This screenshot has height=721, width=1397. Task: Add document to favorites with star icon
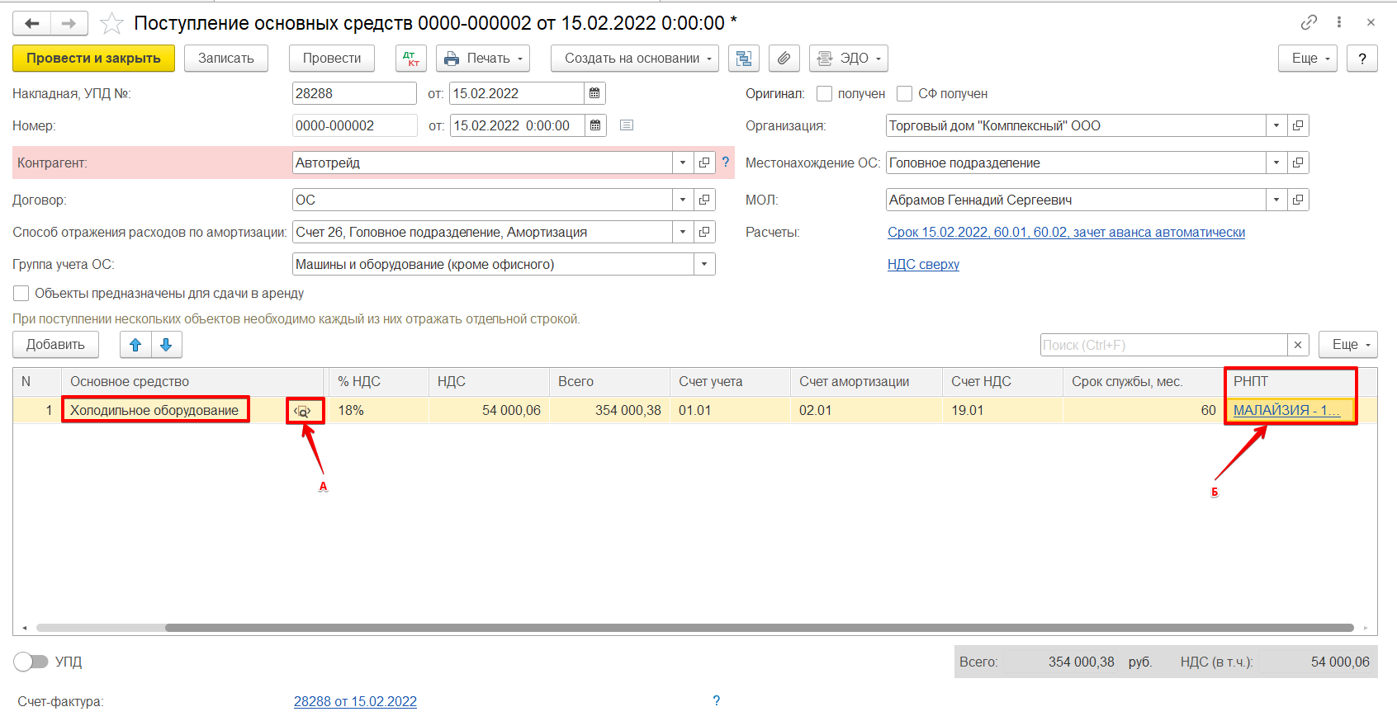(x=111, y=23)
